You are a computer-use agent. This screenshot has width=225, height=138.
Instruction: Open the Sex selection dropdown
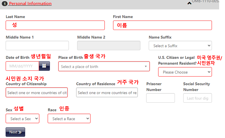point(22,118)
